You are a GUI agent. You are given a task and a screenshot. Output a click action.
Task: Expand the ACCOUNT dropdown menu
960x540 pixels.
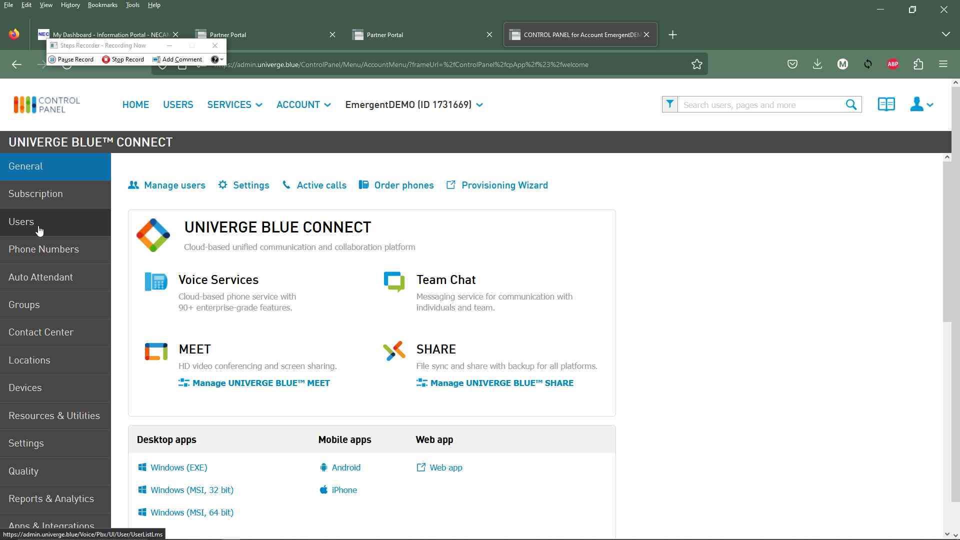coord(303,104)
